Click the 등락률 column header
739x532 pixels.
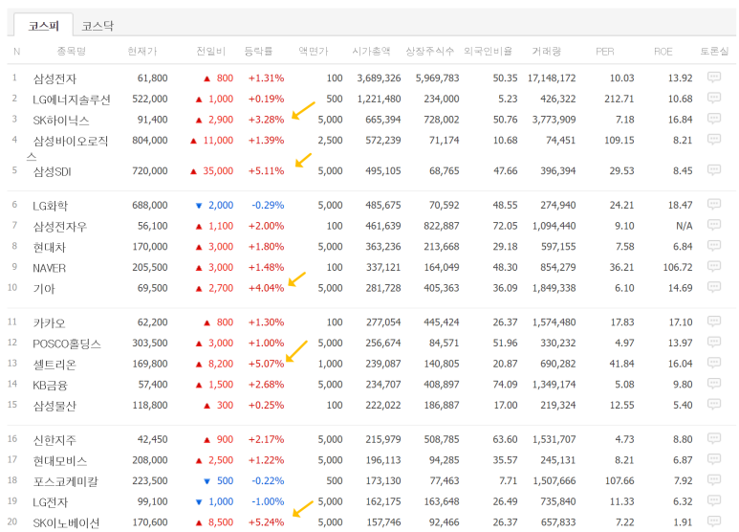pyautogui.click(x=258, y=51)
